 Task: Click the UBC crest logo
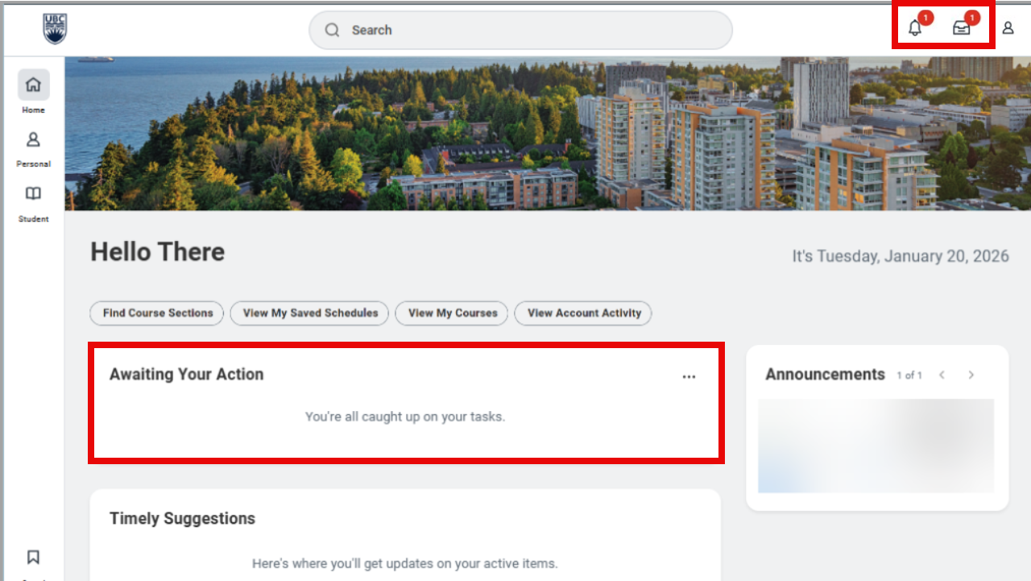tap(53, 29)
